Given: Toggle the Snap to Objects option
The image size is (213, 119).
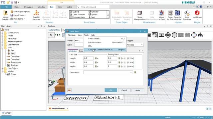Looking at the screenshot, I should [177, 15].
